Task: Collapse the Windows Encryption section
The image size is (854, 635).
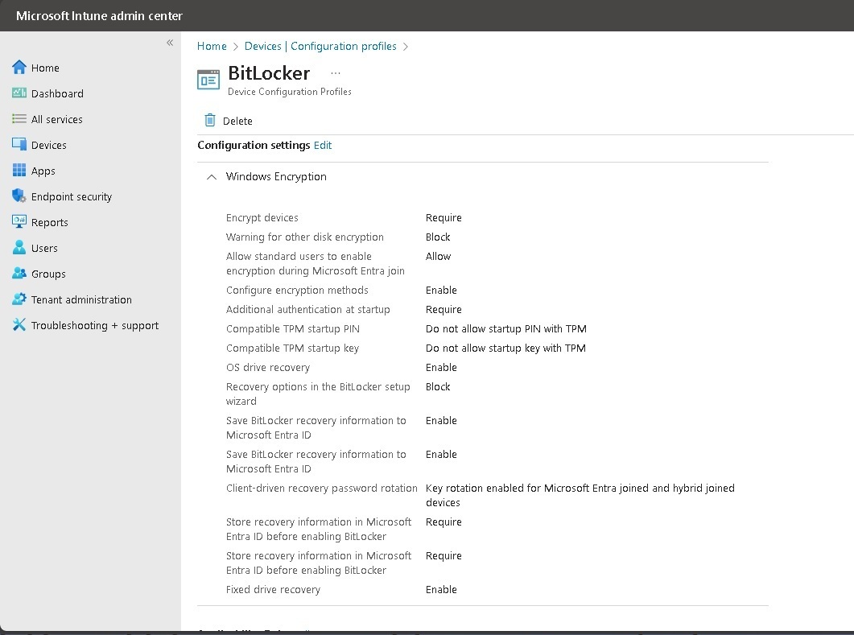Action: point(211,176)
